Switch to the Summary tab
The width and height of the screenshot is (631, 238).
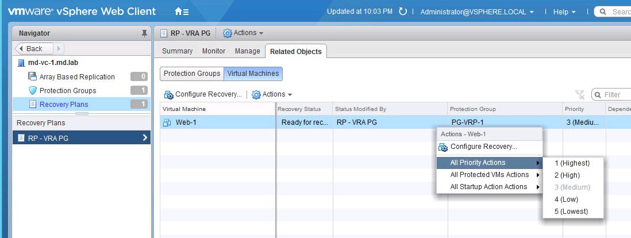tap(177, 51)
